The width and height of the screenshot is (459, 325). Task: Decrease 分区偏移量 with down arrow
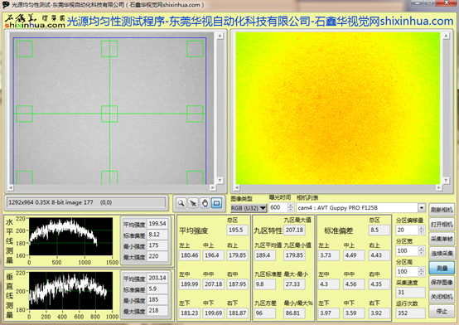421,232
